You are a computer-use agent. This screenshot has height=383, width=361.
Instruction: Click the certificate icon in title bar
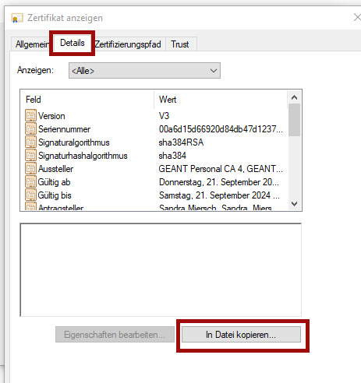click(17, 18)
